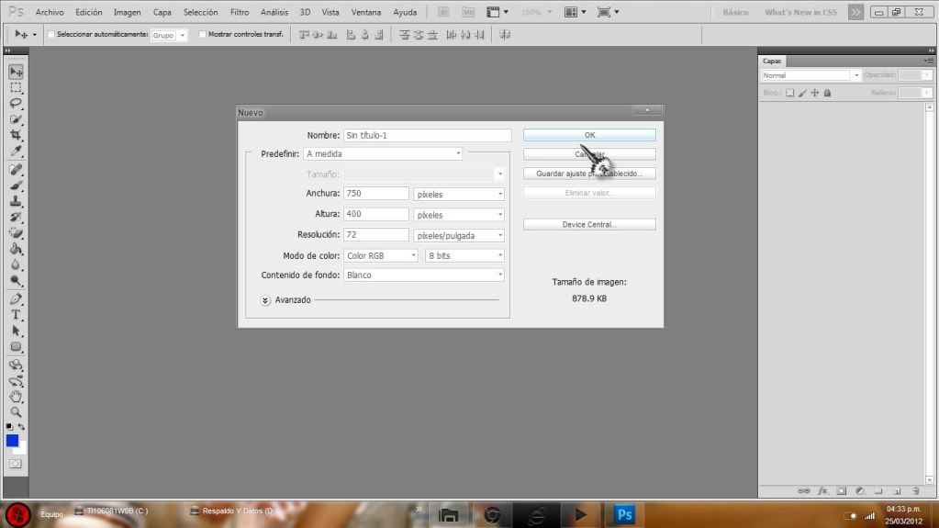Select the Path Selection tool
The height and width of the screenshot is (528, 939).
click(16, 331)
